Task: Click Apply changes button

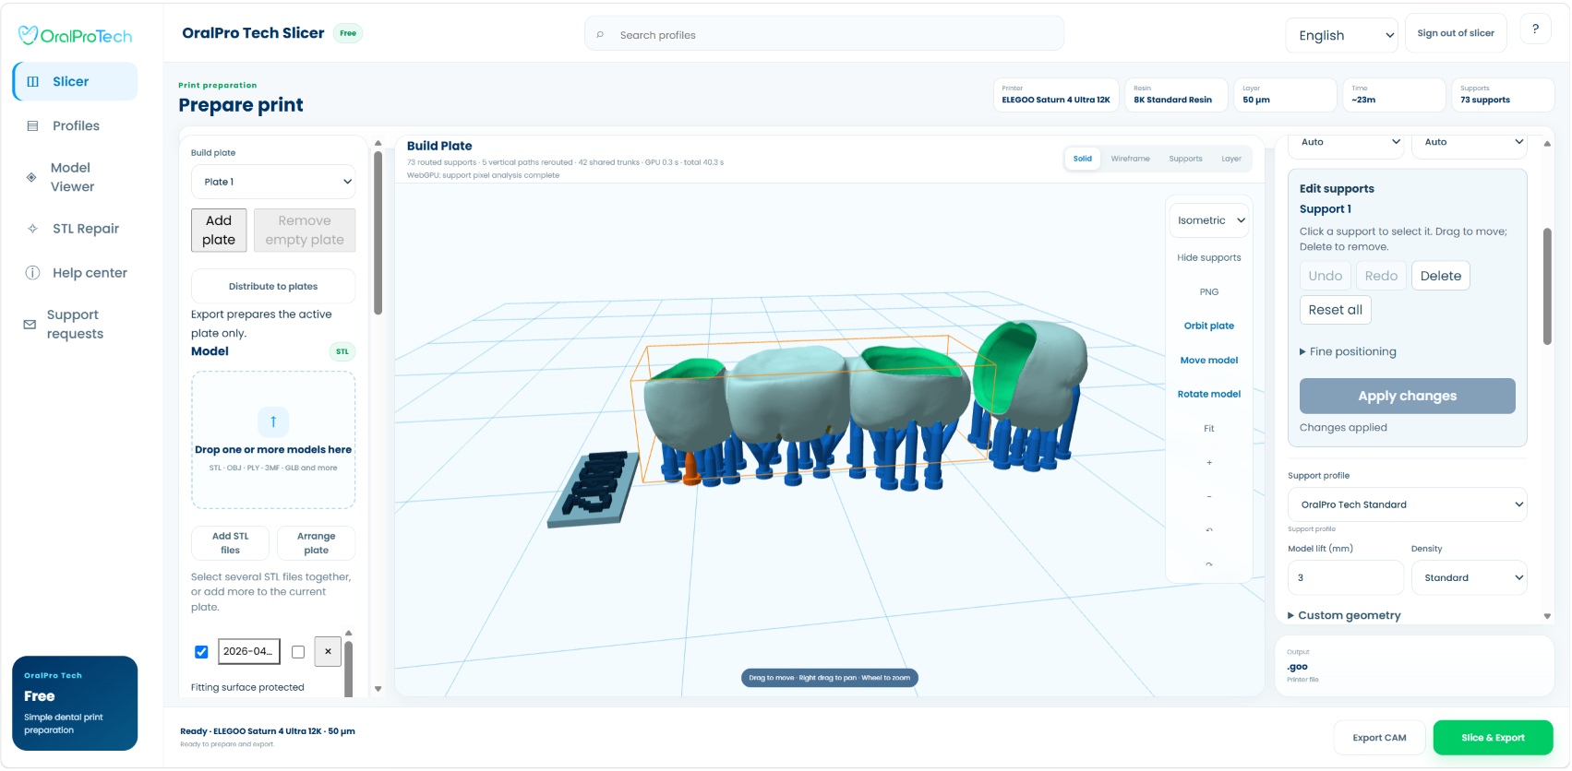Action: (1407, 396)
